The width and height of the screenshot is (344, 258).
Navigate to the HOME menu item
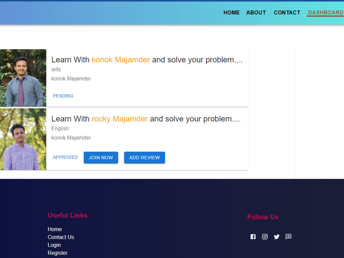231,12
